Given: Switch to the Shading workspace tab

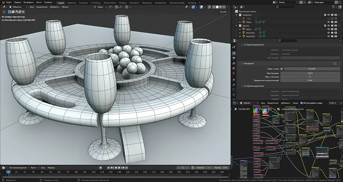Looking at the screenshot, I should [x=123, y=3].
